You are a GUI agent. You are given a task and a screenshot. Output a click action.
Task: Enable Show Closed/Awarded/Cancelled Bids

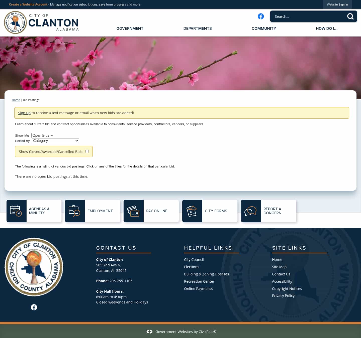tap(87, 151)
